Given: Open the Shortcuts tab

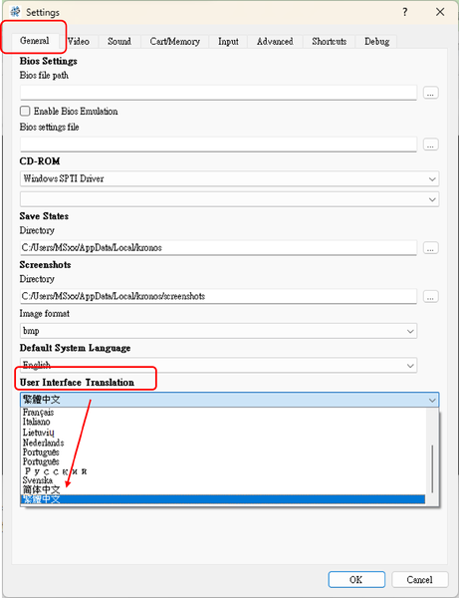Looking at the screenshot, I should 330,41.
